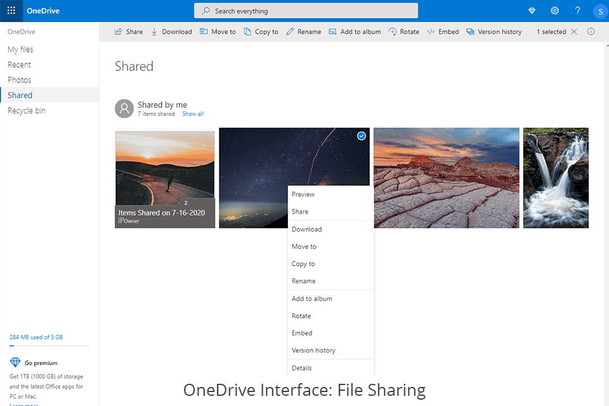Click the Download icon in the toolbar
Viewport: 609px width, 406px height.
click(x=171, y=31)
